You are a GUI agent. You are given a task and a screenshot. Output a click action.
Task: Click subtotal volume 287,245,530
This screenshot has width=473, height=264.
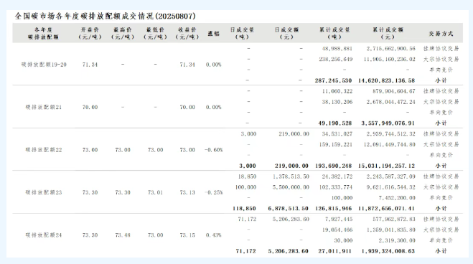point(333,80)
